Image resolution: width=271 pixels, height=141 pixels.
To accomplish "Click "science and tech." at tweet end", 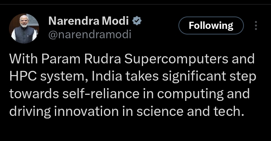I will click(190, 111).
